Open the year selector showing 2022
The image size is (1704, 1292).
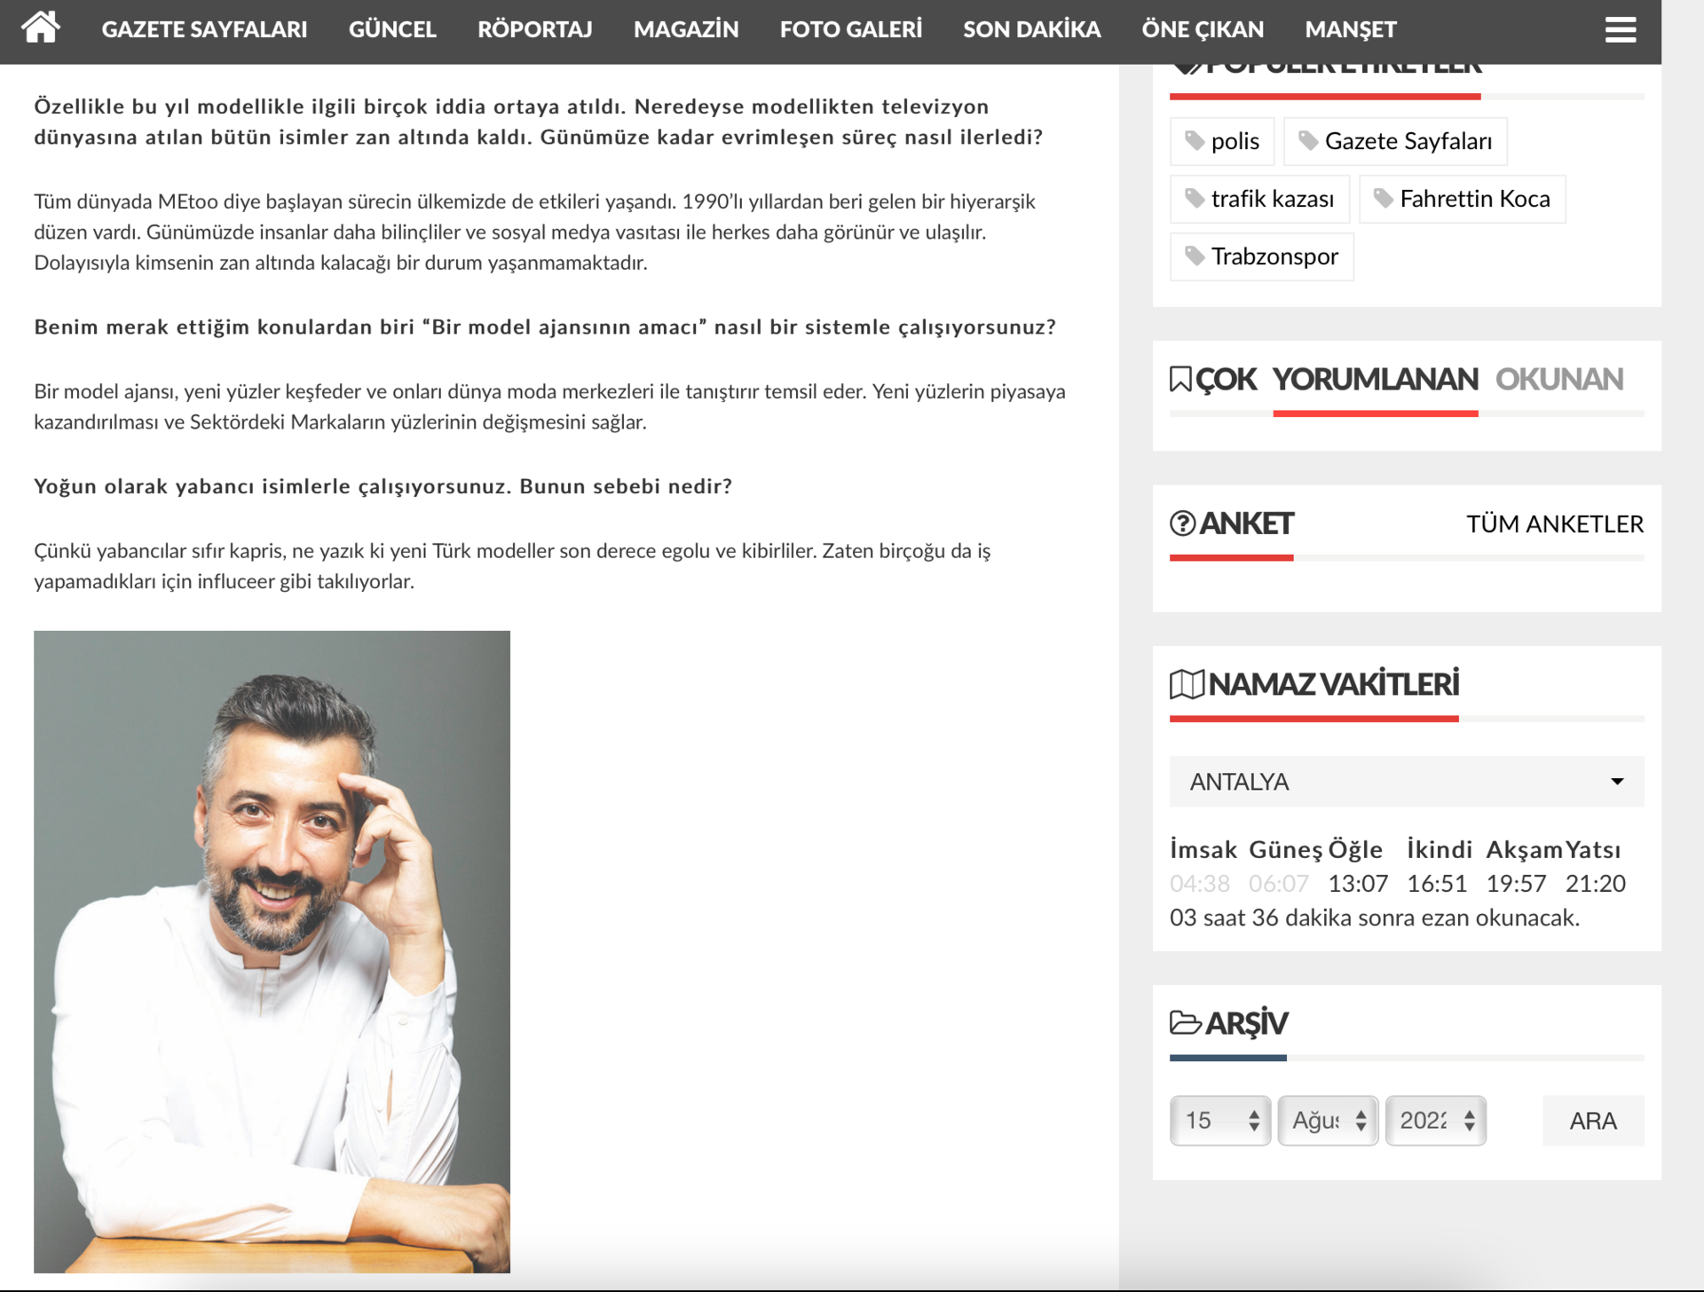(x=1435, y=1120)
